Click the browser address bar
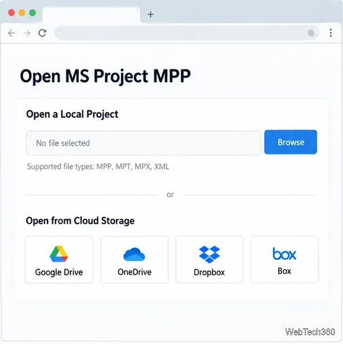 click(x=187, y=33)
